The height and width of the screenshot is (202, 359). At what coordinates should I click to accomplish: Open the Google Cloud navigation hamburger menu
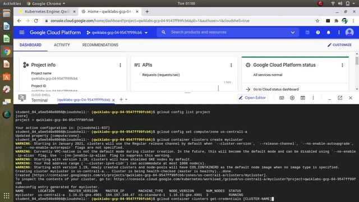click(22, 33)
